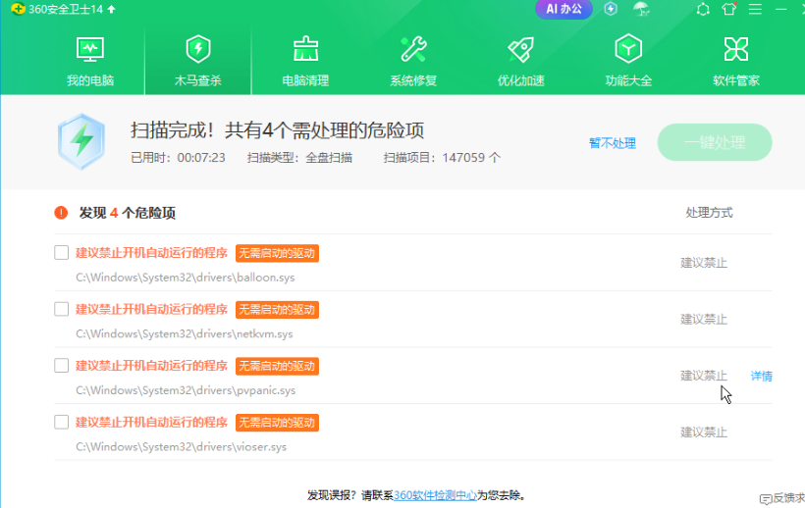
Task: Check the box for balloon.sys item
Action: (62, 253)
